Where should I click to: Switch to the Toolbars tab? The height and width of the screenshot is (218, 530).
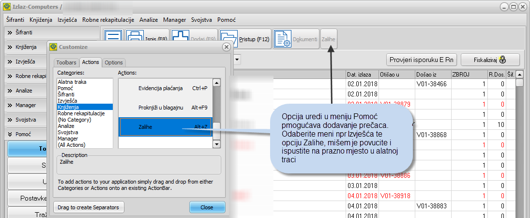pos(66,62)
